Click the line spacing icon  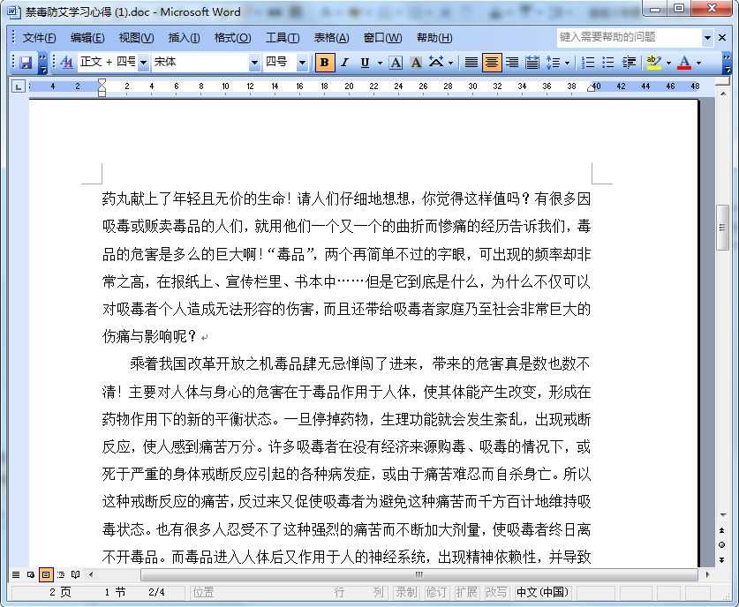553,62
